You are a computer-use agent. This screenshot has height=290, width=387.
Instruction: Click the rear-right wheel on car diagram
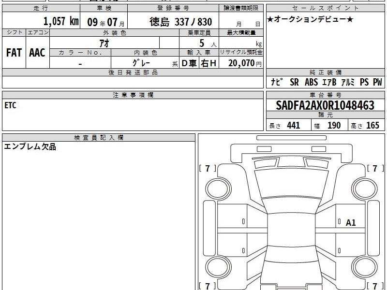coord(365,267)
